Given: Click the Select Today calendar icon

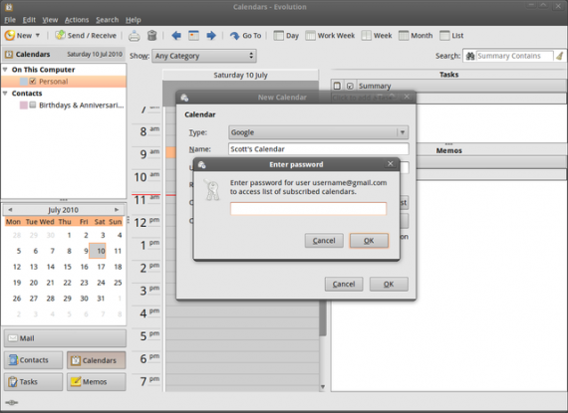Looking at the screenshot, I should (193, 36).
